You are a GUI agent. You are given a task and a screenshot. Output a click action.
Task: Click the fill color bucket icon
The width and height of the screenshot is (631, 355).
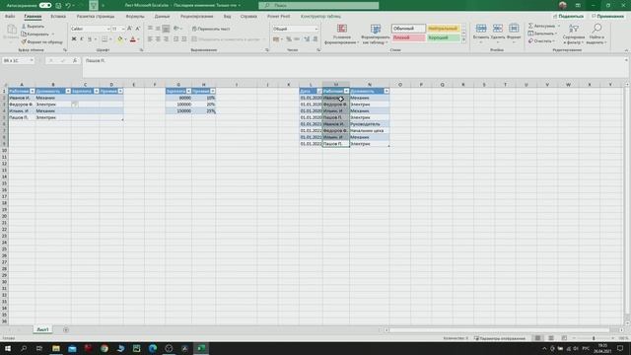(120, 39)
